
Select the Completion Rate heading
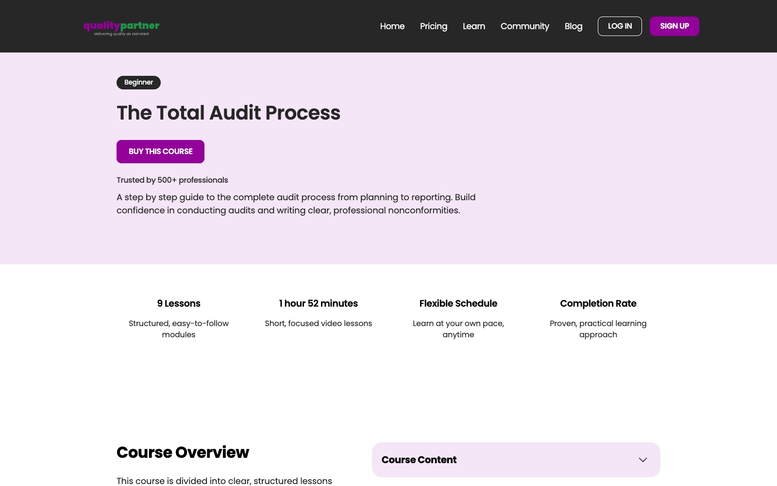click(x=598, y=303)
